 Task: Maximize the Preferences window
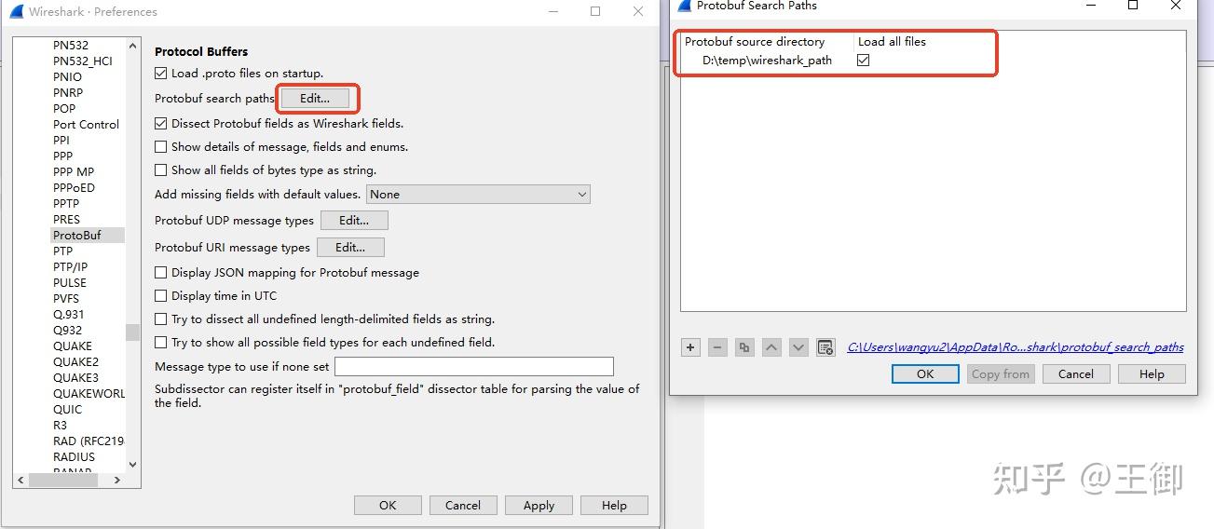pyautogui.click(x=595, y=11)
